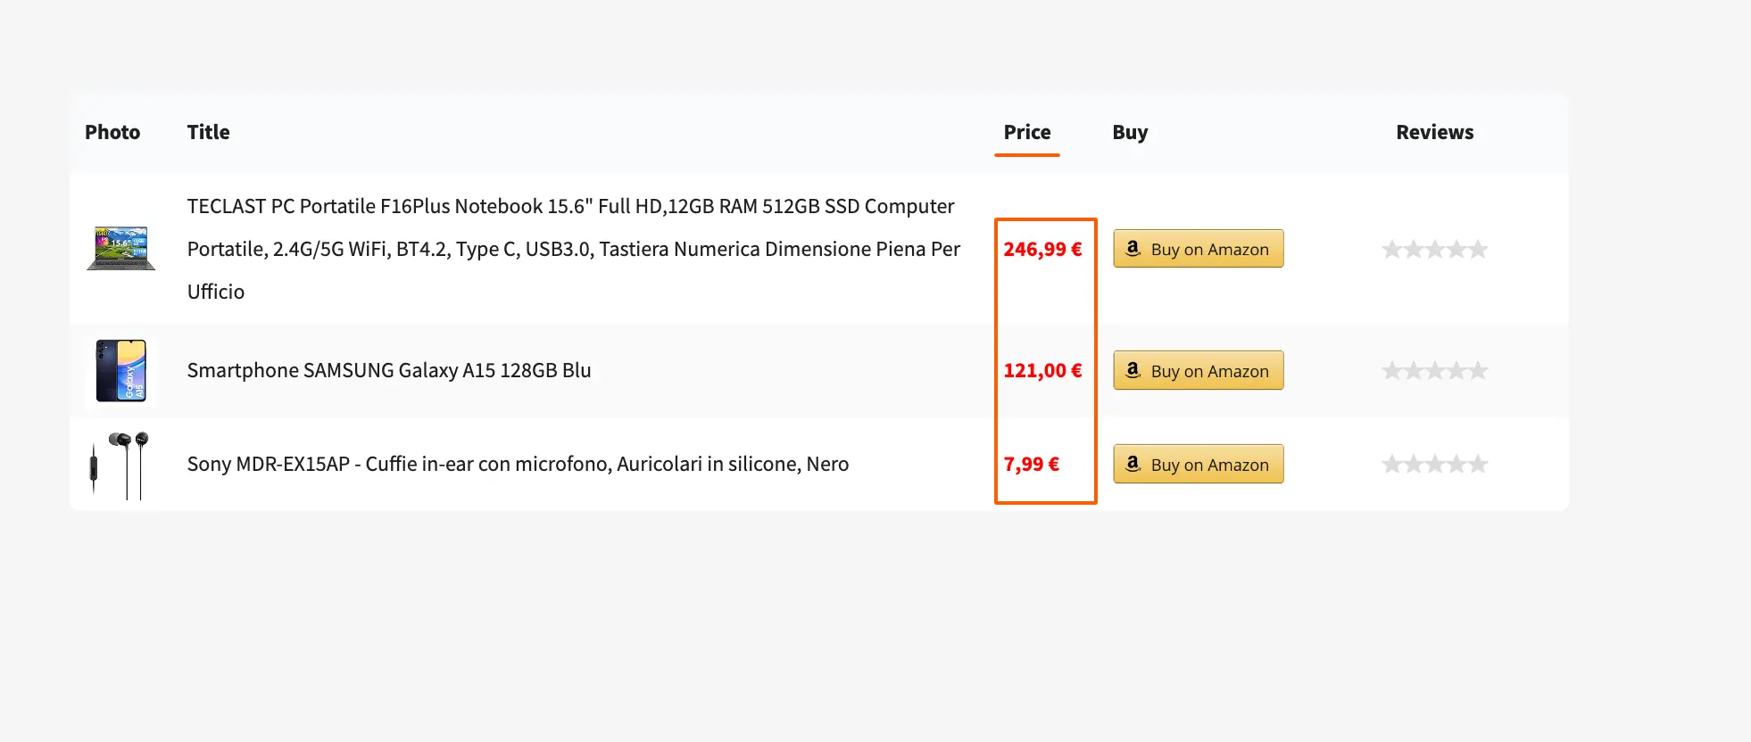Image resolution: width=1751 pixels, height=742 pixels.
Task: Click the Sony earphones star rating
Action: coord(1434,464)
